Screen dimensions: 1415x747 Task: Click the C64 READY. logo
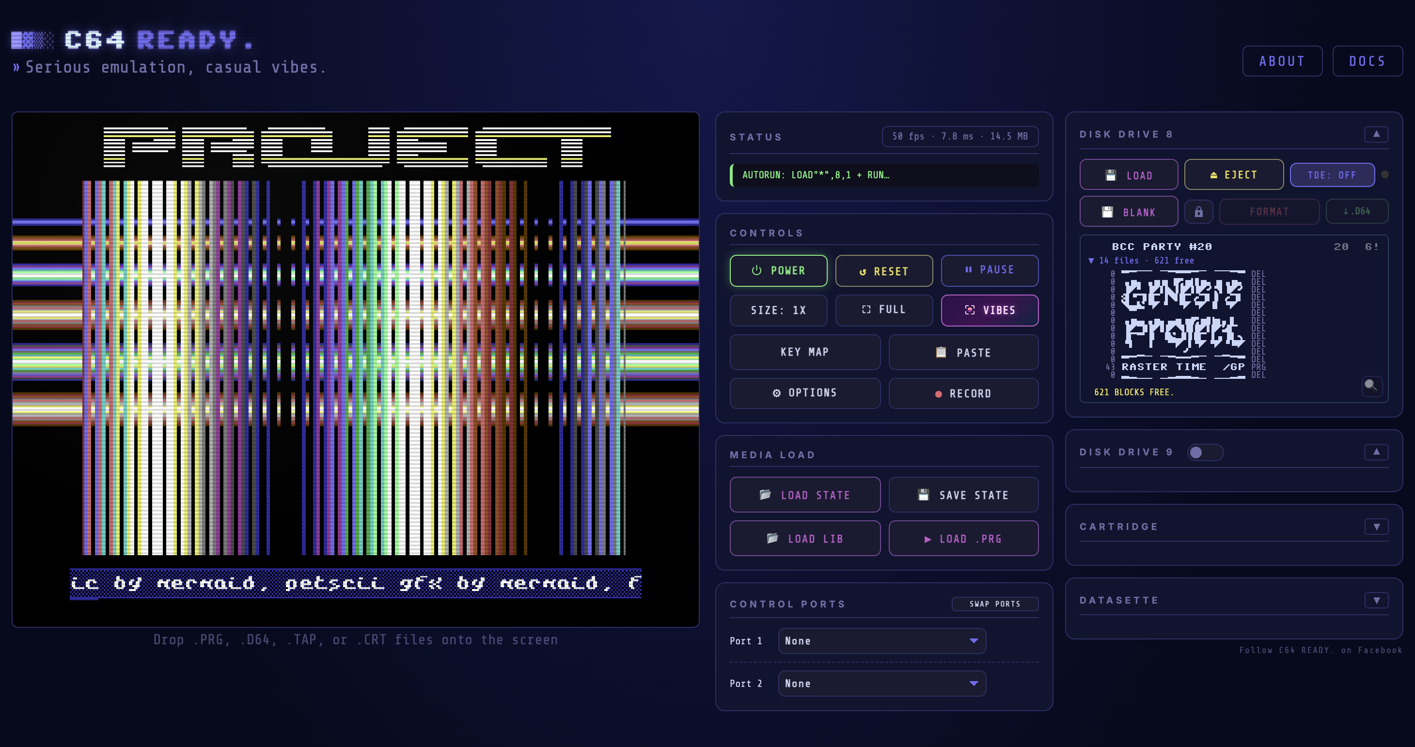tap(132, 40)
